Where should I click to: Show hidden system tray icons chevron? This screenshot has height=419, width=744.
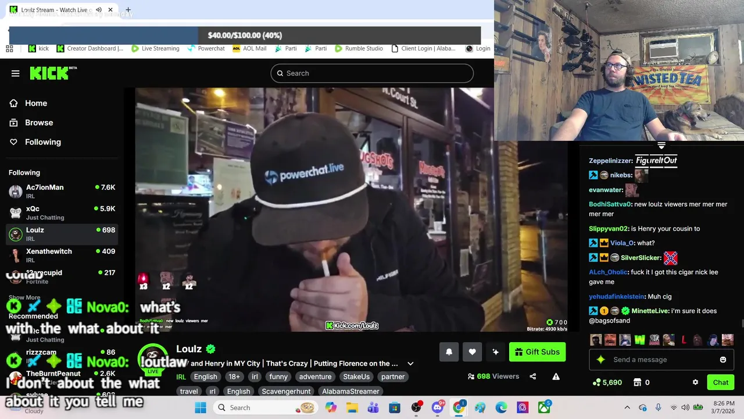[x=627, y=407]
